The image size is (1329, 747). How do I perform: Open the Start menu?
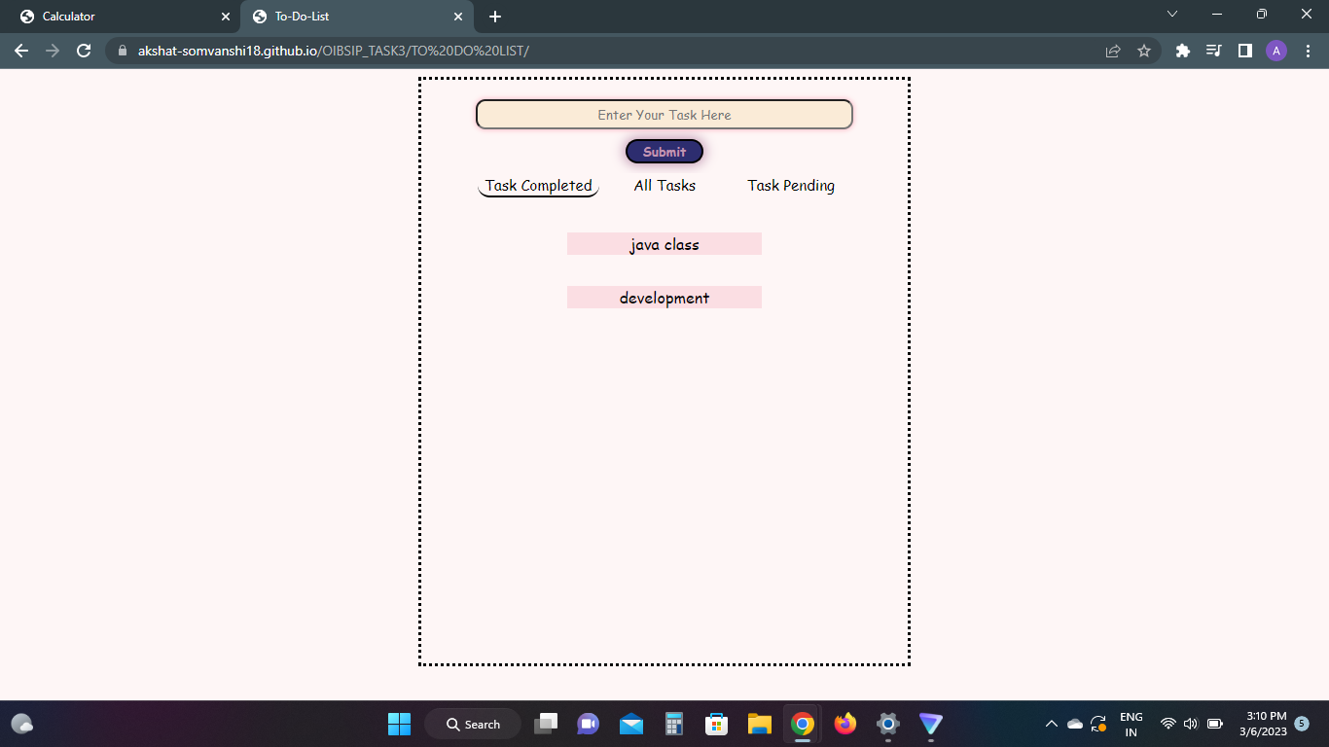(x=401, y=724)
